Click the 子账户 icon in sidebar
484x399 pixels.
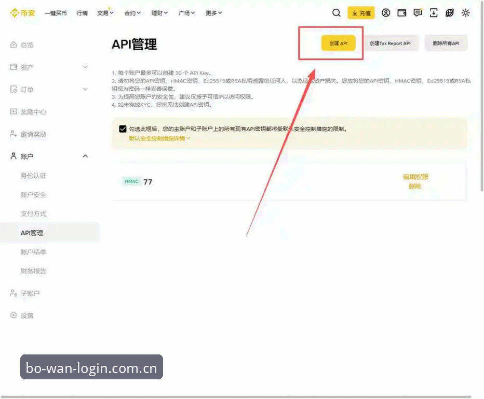[x=14, y=293]
